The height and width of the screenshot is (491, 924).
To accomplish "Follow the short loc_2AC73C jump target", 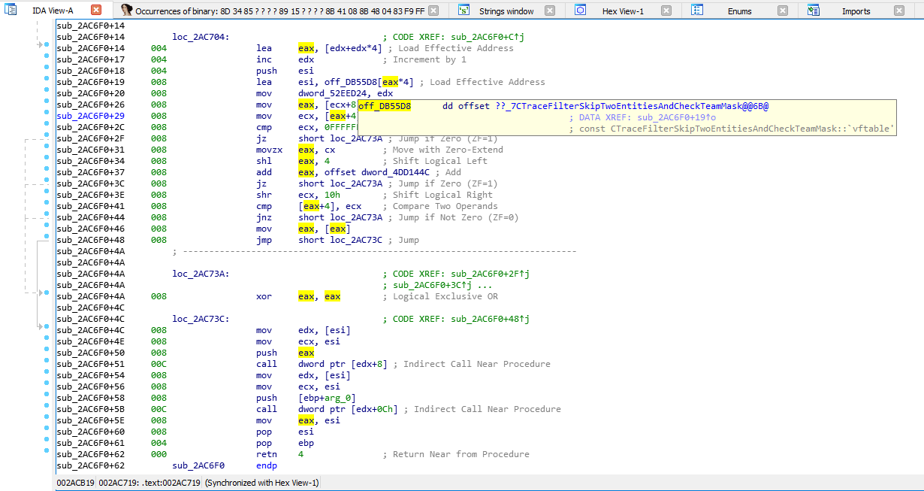I will [340, 240].
